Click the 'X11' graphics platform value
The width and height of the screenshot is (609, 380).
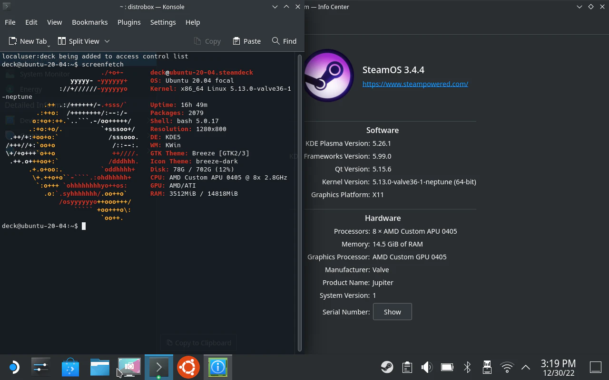(378, 195)
